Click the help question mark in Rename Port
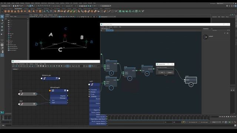 (168, 64)
